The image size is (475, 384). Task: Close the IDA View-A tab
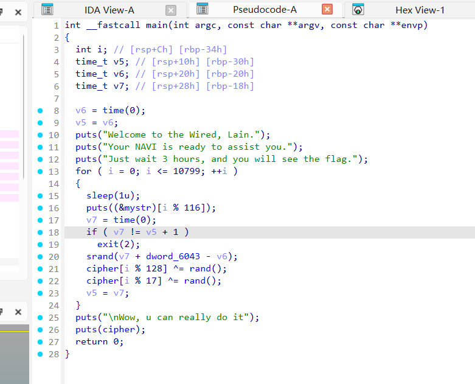(x=171, y=10)
